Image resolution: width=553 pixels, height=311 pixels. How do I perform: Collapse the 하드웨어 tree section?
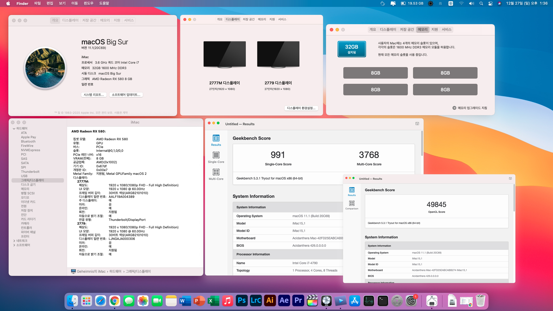coord(14,128)
